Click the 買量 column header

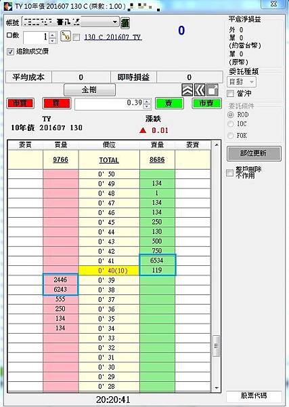61,145
